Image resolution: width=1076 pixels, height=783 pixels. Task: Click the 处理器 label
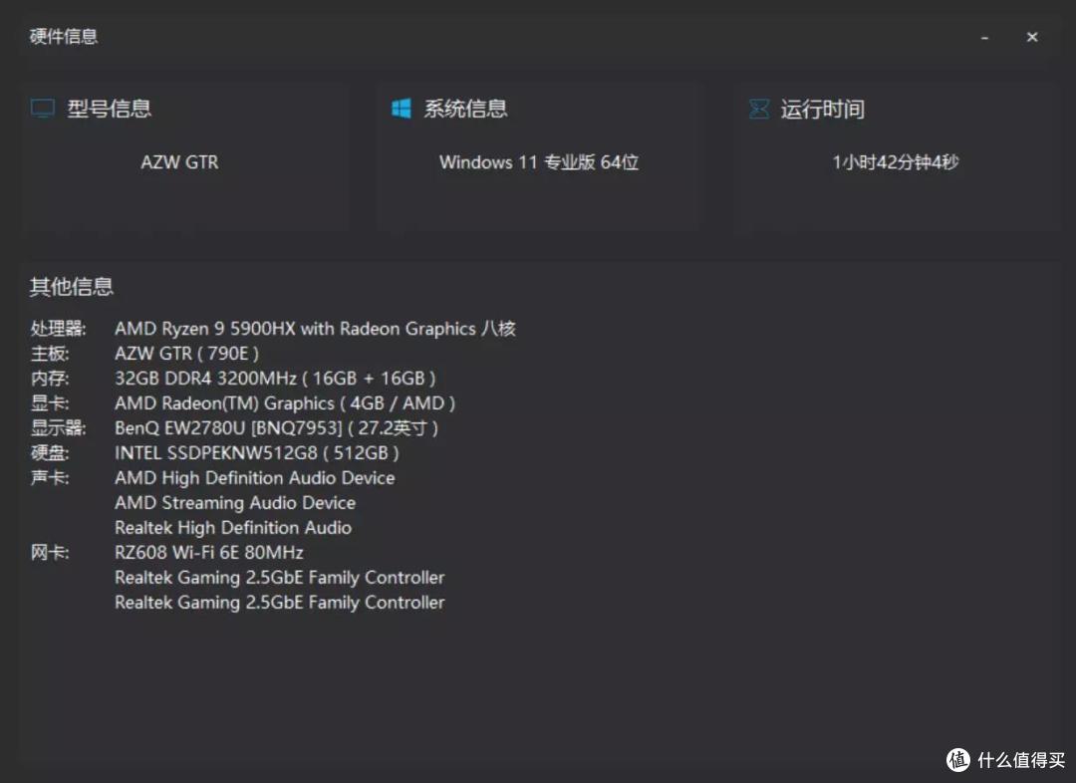click(59, 329)
